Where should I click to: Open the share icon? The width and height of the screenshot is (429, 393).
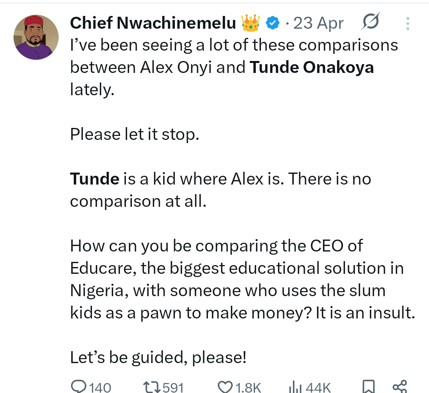tap(400, 387)
